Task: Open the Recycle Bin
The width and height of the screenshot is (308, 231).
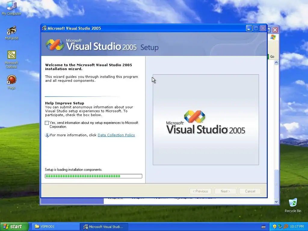Action: pos(293,205)
